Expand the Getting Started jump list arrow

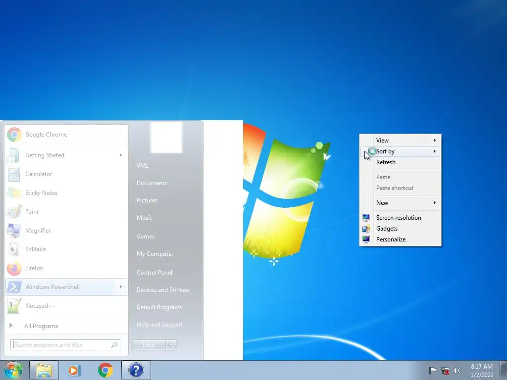click(x=121, y=155)
